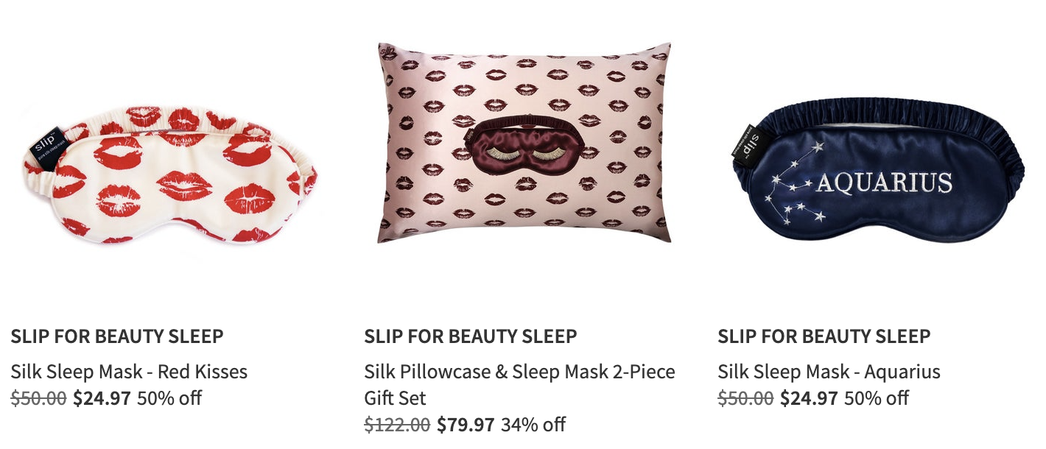Click Silk Sleep Mask - Red Kisses title
The width and height of the screenshot is (1046, 449).
[x=129, y=372]
